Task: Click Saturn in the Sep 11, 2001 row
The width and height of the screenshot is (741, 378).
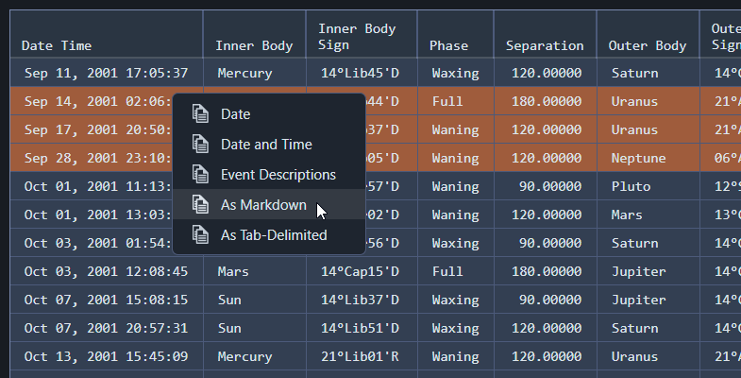Action: pyautogui.click(x=634, y=73)
